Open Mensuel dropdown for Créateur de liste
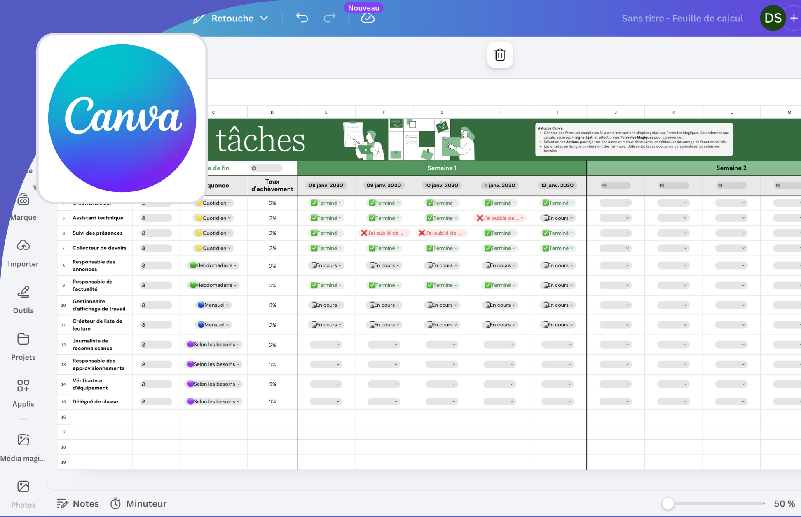This screenshot has width=801, height=517. coord(213,325)
